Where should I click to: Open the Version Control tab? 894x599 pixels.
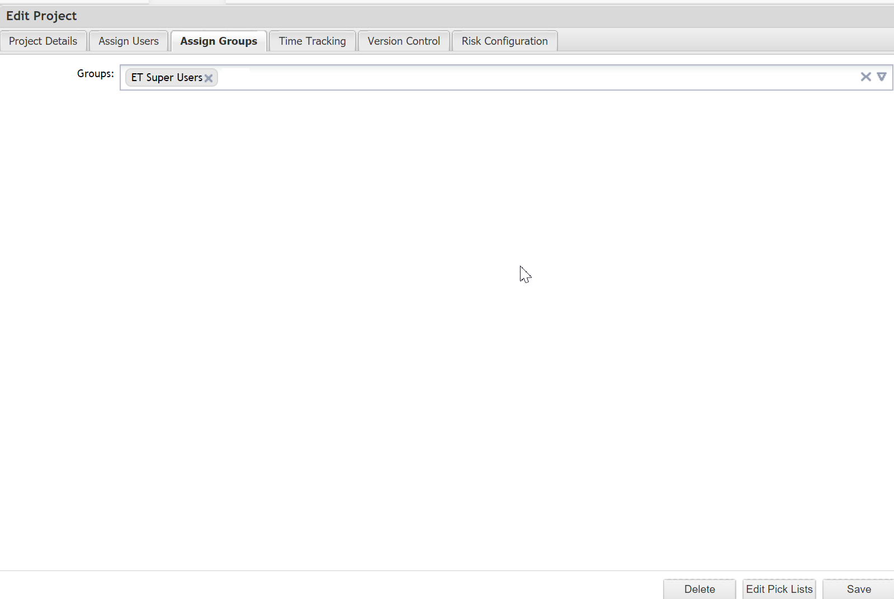(x=404, y=41)
